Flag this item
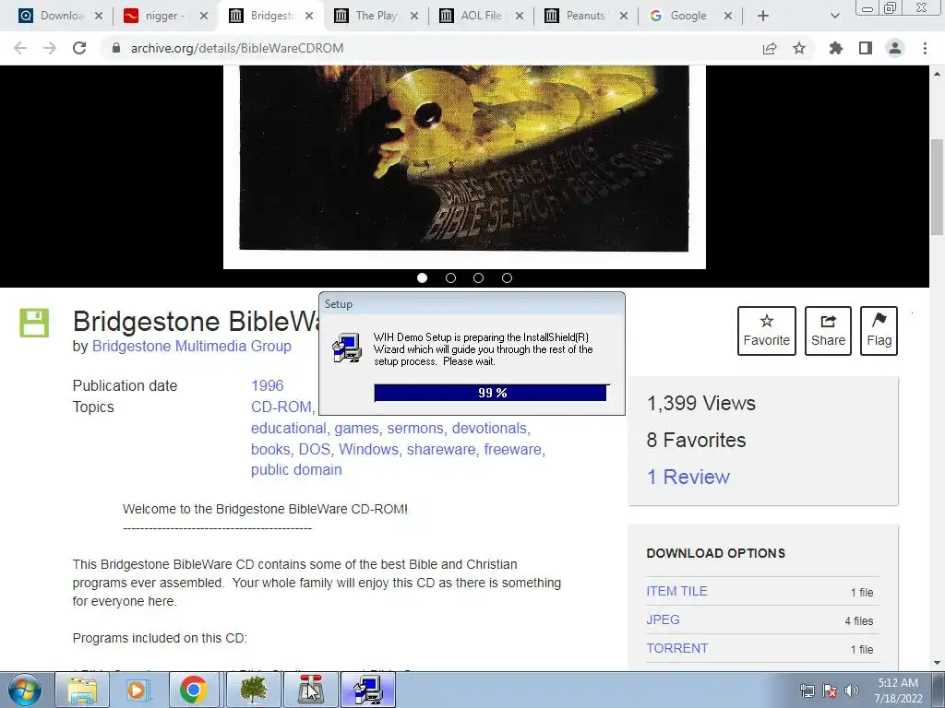Screen dimensions: 945x708 (x=879, y=331)
